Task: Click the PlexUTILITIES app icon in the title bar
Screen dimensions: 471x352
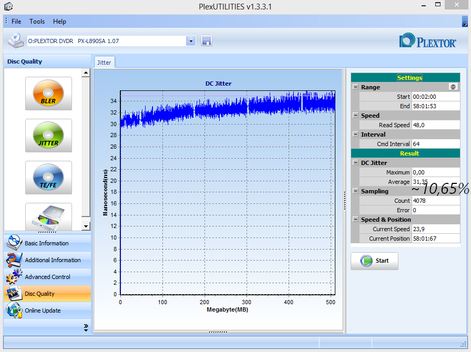Action: (x=8, y=6)
